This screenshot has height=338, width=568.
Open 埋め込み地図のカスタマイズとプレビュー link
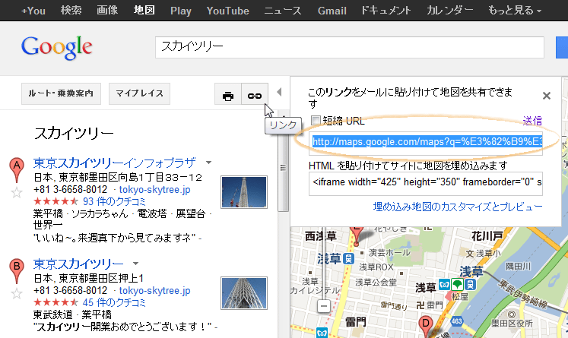pyautogui.click(x=458, y=207)
